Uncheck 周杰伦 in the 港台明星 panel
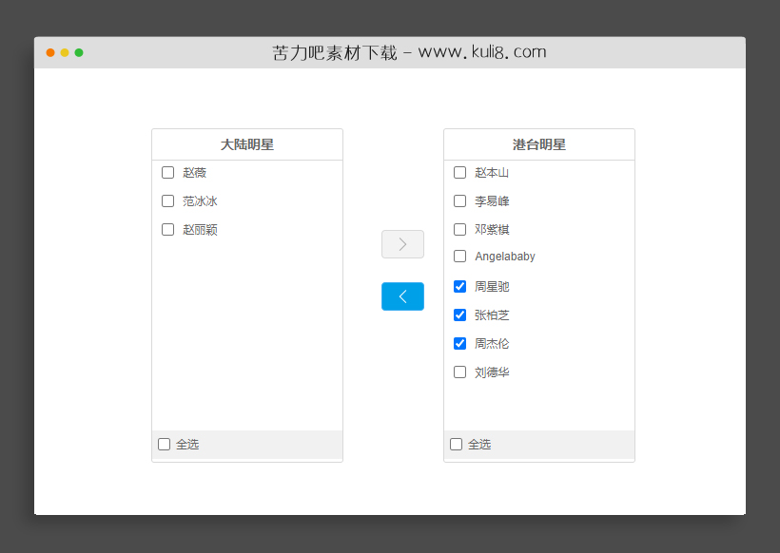This screenshot has height=553, width=780. (459, 343)
